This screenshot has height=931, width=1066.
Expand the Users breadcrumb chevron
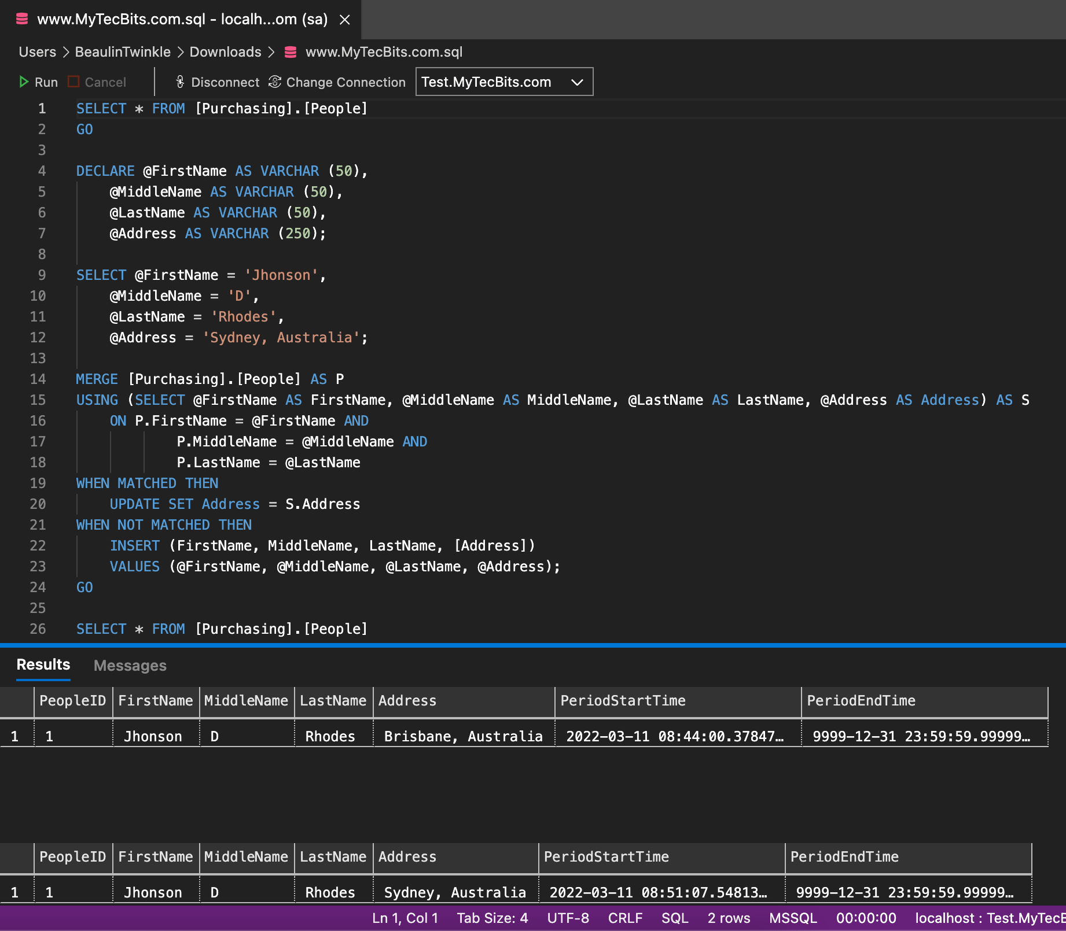coord(65,52)
